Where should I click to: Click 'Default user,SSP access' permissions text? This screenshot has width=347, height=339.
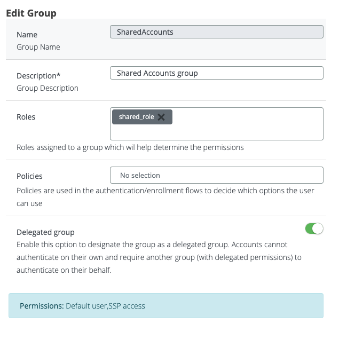105,306
